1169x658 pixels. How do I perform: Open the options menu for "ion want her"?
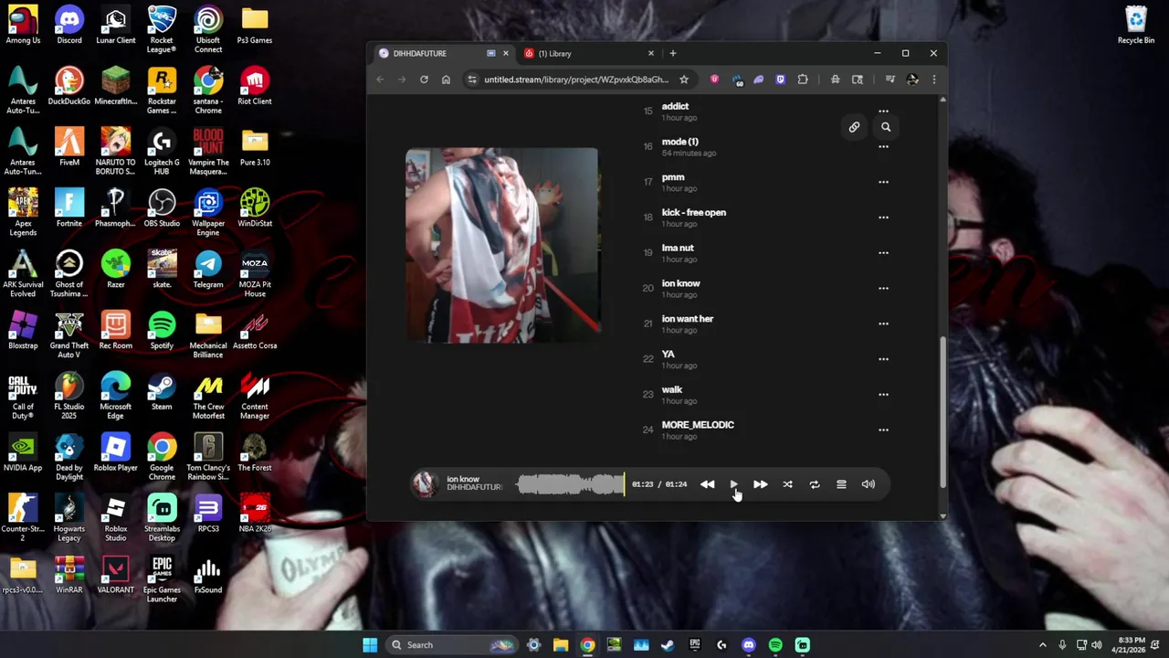coord(883,324)
